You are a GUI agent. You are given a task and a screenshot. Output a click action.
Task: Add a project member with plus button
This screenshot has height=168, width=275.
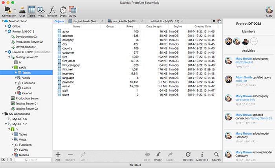tap(254, 42)
